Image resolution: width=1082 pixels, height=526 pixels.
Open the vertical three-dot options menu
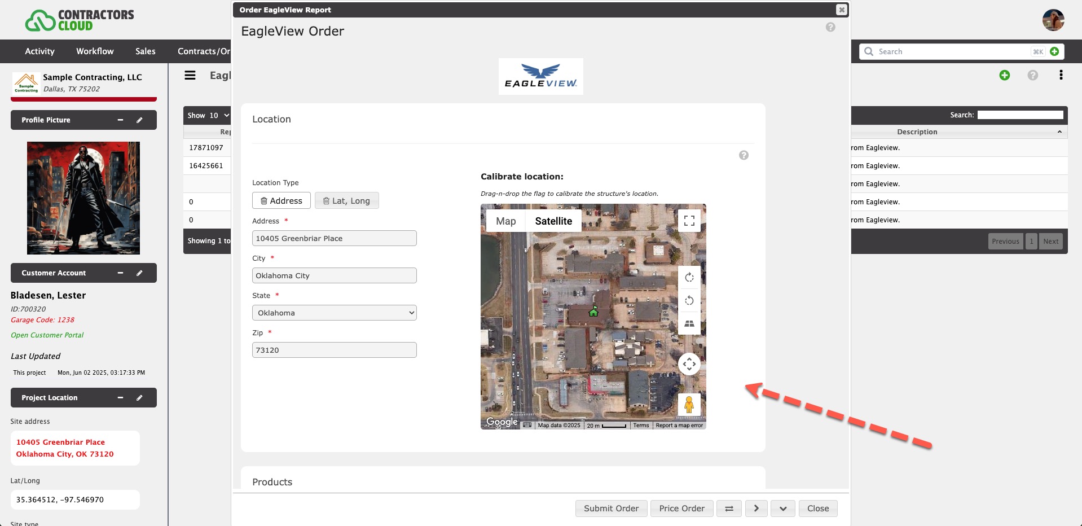(x=1061, y=75)
